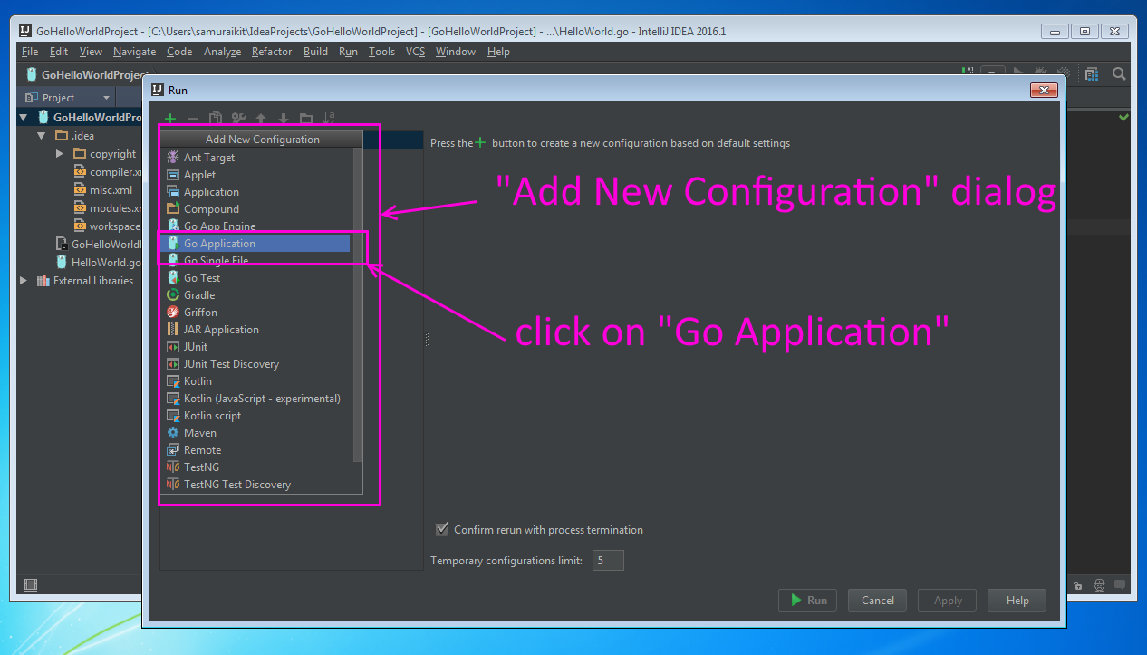Select Kotlin (JavaScript - experimental) entry

tap(255, 399)
